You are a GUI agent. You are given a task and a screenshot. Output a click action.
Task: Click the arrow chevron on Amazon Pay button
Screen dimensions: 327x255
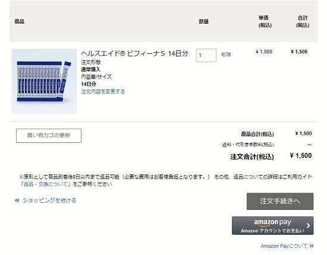(x=308, y=226)
